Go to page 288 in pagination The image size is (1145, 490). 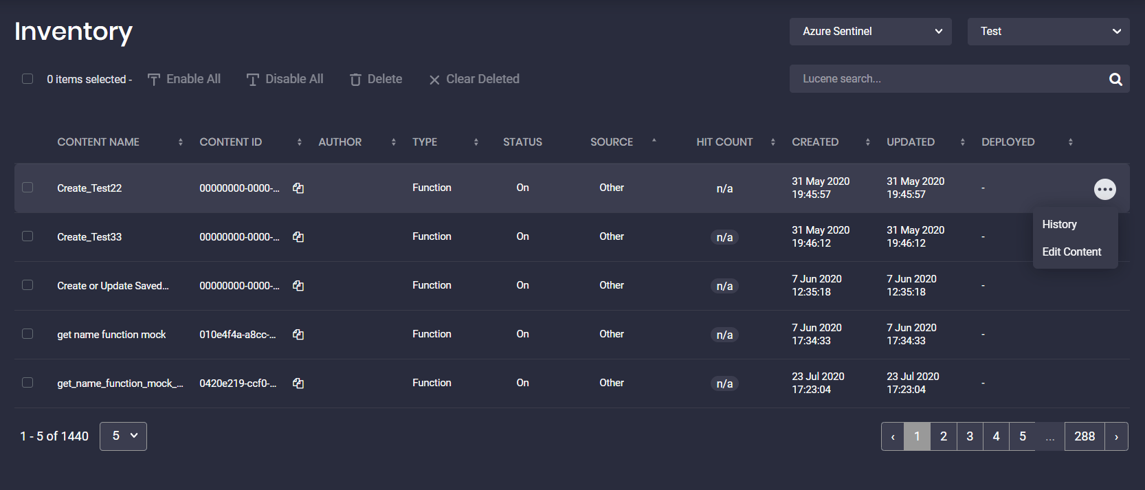(1084, 436)
